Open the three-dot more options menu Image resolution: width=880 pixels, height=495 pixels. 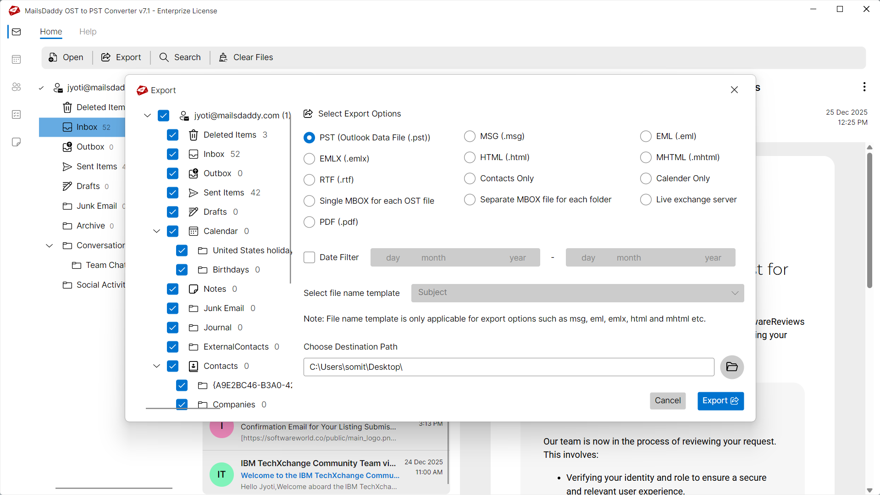coord(864,87)
